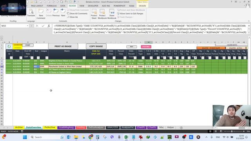
Task: Open the Date column filter dropdown
Action: click(21, 58)
